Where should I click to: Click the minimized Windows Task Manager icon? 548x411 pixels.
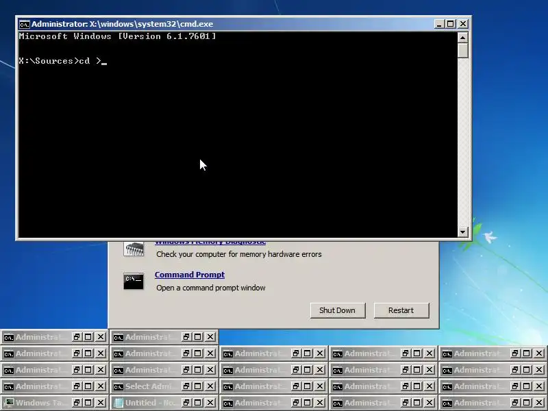pos(9,403)
